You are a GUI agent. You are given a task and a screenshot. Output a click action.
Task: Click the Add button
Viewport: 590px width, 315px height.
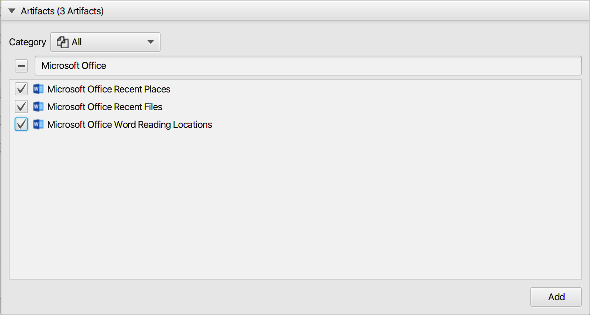(x=556, y=297)
